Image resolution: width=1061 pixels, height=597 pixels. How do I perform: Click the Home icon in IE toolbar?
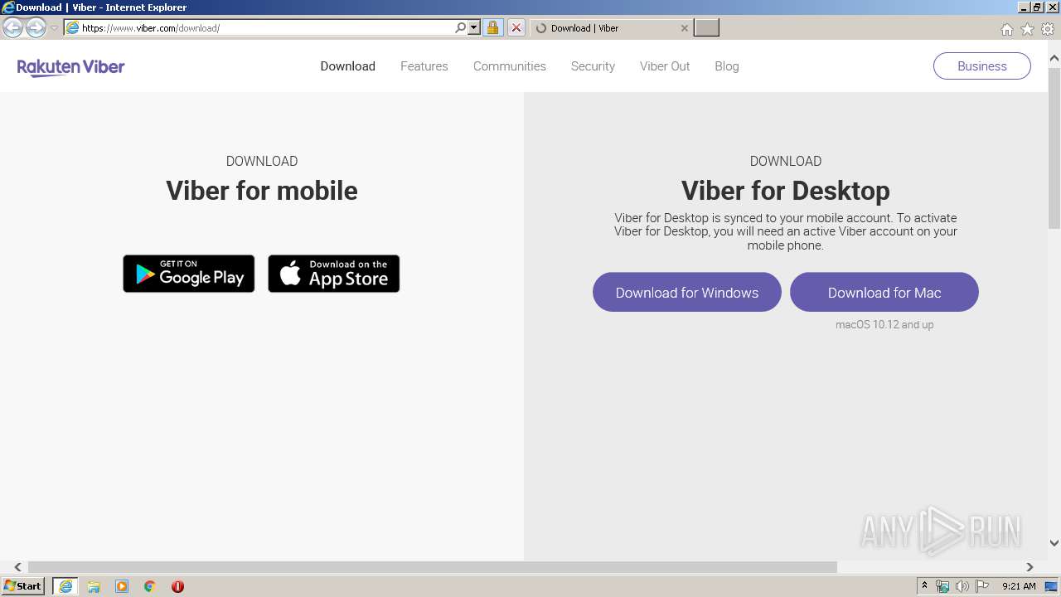[x=1006, y=29]
